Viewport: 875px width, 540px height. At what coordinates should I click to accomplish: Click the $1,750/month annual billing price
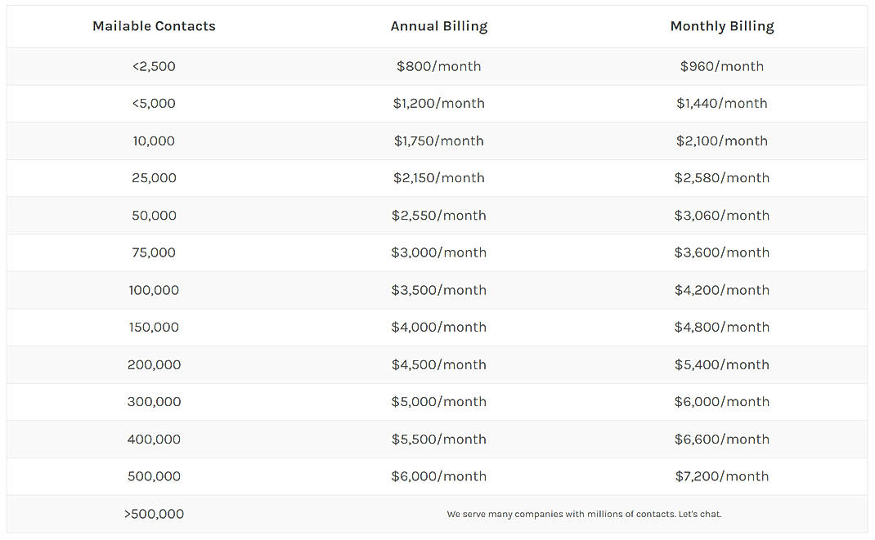[x=438, y=141]
